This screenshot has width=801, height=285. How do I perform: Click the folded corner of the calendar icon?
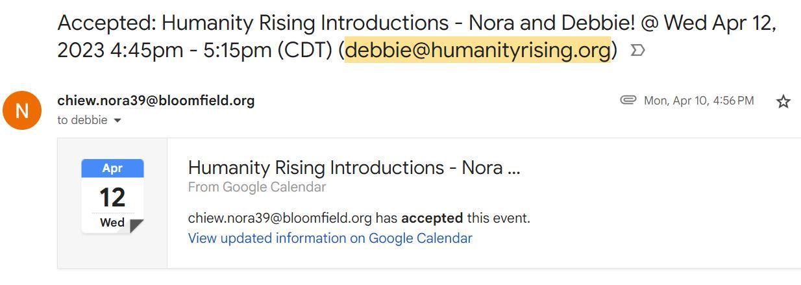(x=136, y=226)
